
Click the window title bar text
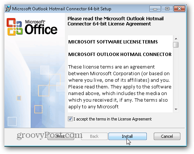tap(62, 9)
